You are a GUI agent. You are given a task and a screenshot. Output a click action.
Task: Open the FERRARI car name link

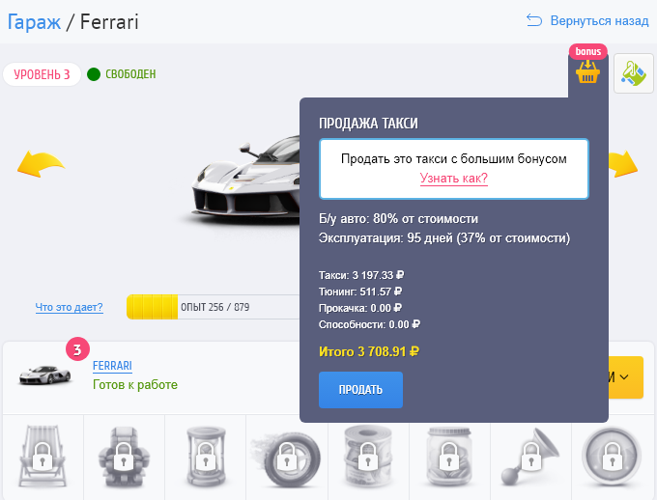point(112,366)
